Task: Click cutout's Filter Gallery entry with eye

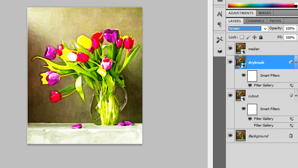Action: (264, 119)
